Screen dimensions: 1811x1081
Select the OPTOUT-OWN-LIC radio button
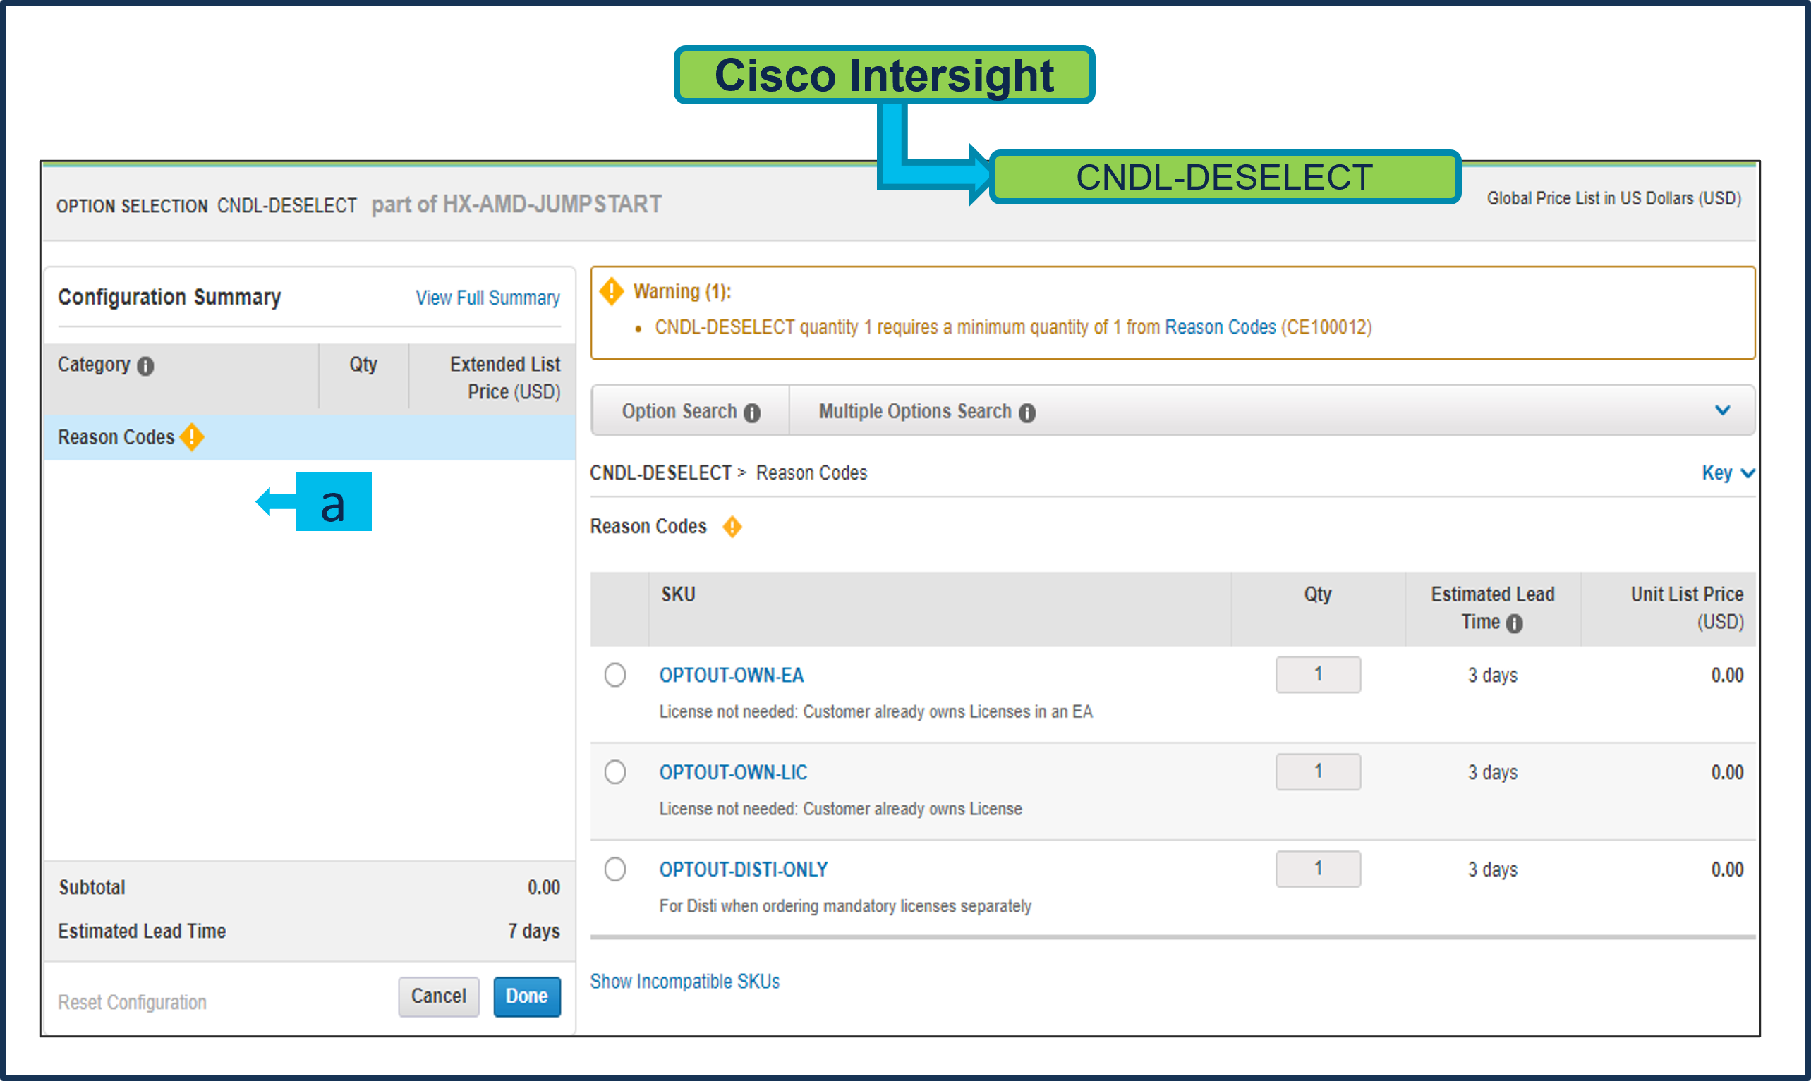[615, 771]
